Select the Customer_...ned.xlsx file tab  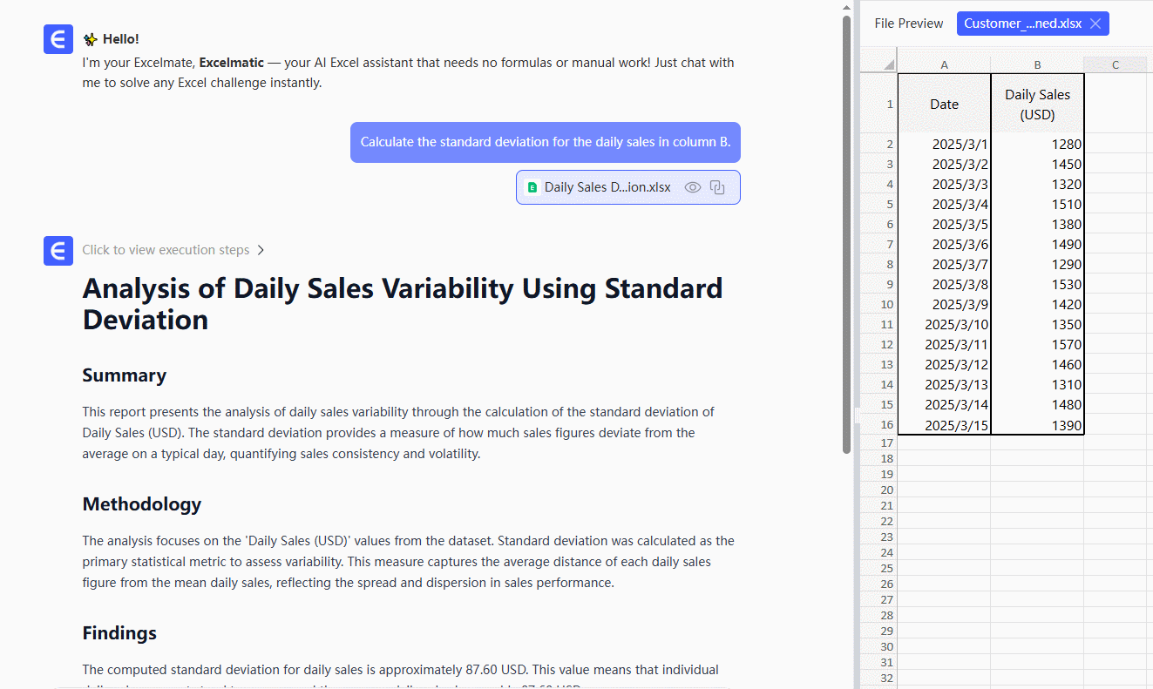[1022, 24]
